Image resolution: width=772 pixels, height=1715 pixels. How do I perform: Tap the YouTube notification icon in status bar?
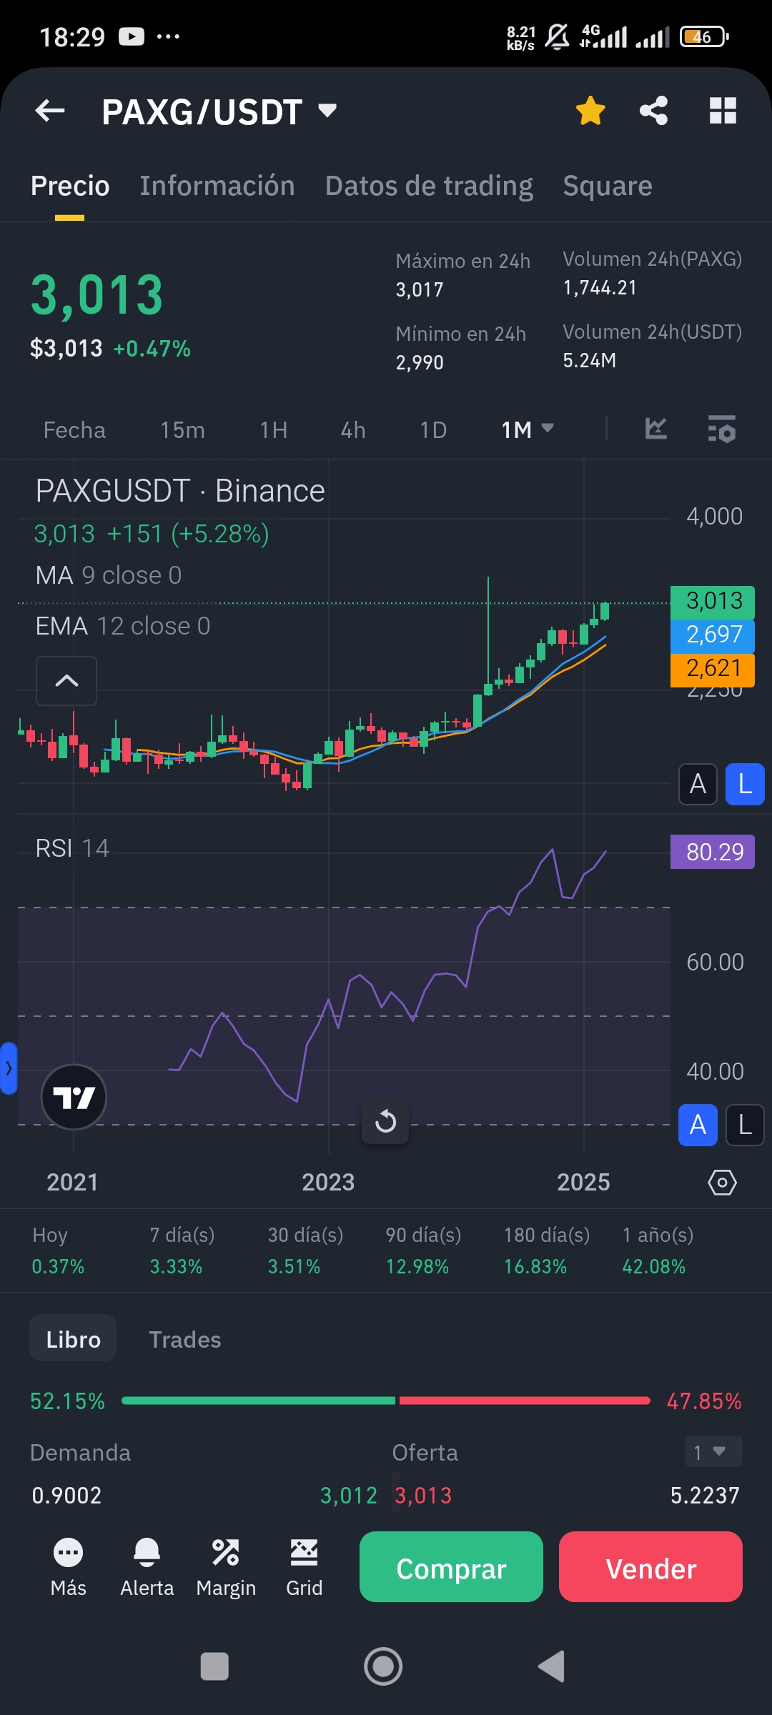(x=132, y=36)
